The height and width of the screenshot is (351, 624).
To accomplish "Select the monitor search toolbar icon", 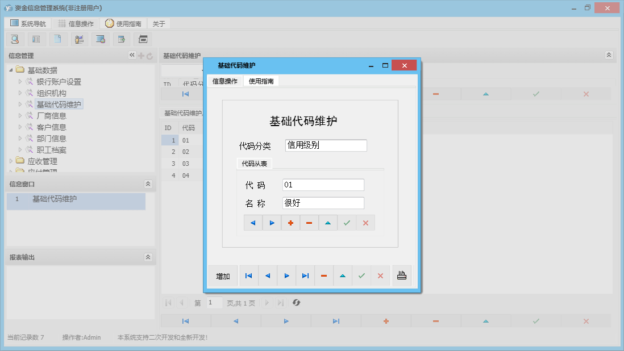I will (x=101, y=39).
